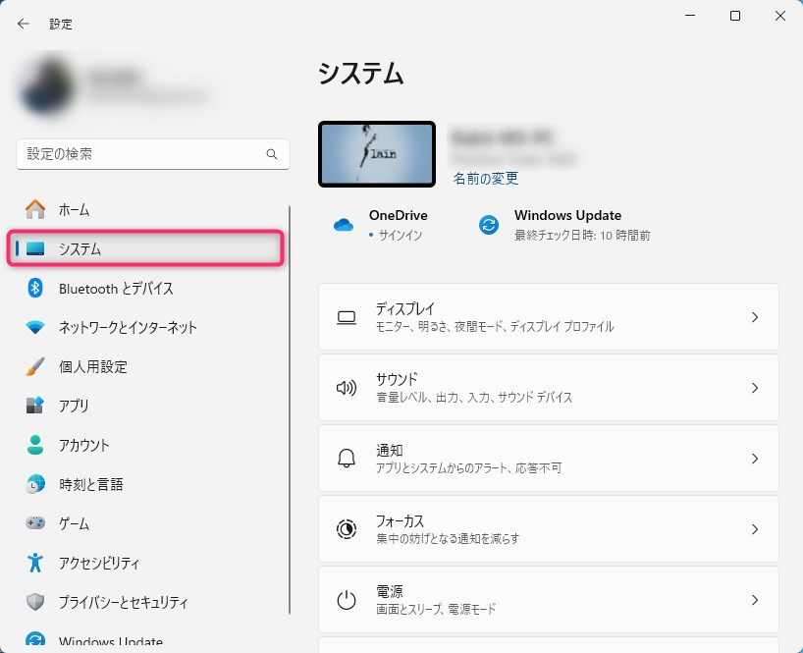Click the Wi-Fi network icon in sidebar
The image size is (803, 653).
[35, 327]
